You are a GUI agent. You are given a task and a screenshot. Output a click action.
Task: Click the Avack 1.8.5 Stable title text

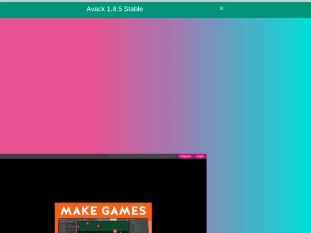(x=115, y=9)
